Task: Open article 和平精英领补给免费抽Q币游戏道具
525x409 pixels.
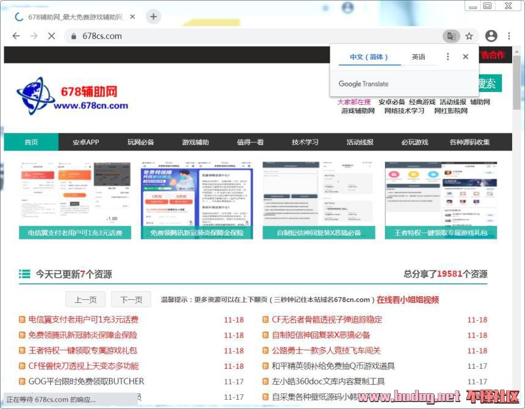Action: pos(333,366)
